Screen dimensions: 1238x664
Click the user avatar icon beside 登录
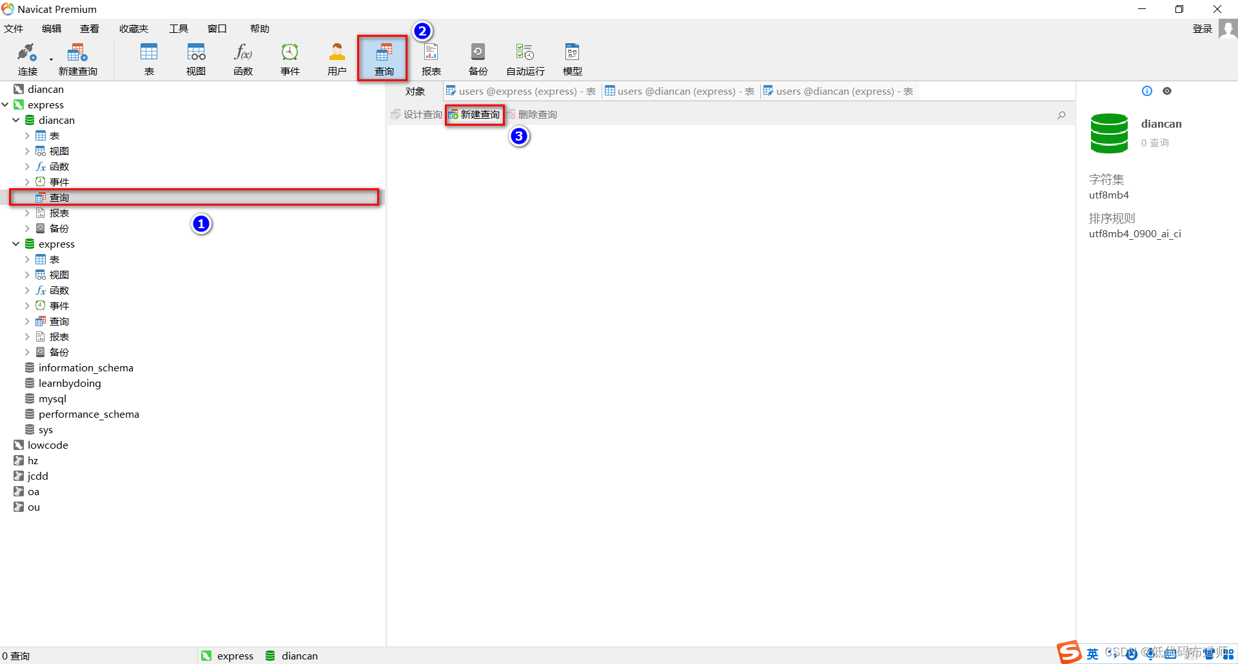(x=1228, y=29)
